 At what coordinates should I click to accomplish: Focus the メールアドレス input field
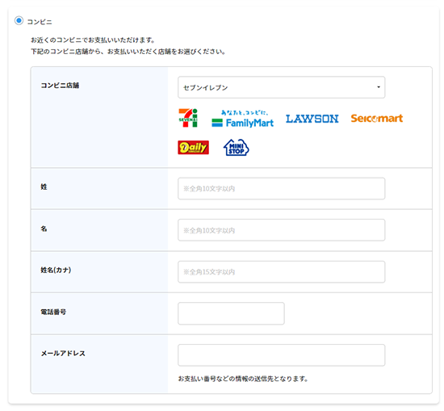281,355
